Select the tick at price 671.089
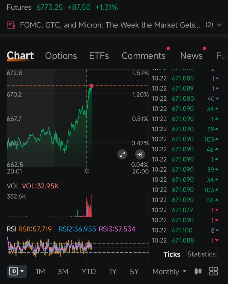The width and height of the screenshot is (228, 284). point(185,89)
